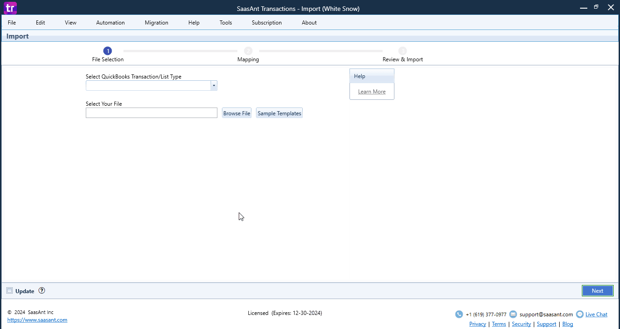Expand the QuickBooks Transaction/List Type dropdown arrow

pos(214,85)
